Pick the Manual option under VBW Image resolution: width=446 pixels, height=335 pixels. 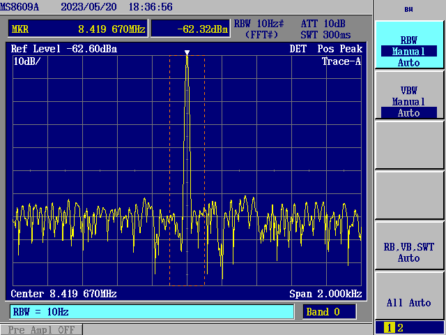[409, 102]
